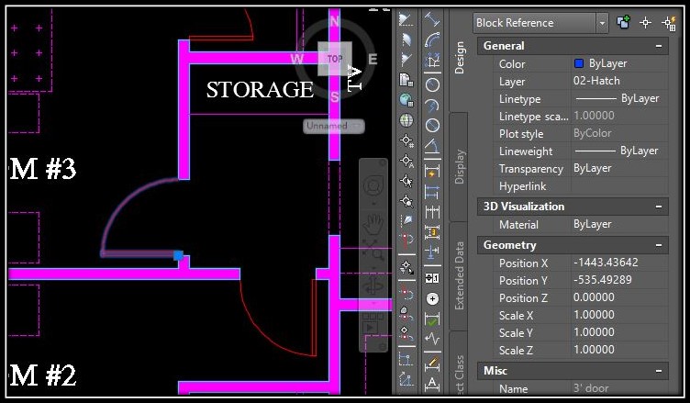The height and width of the screenshot is (403, 690).
Task: Open the Block Reference object type dropdown
Action: (x=602, y=23)
